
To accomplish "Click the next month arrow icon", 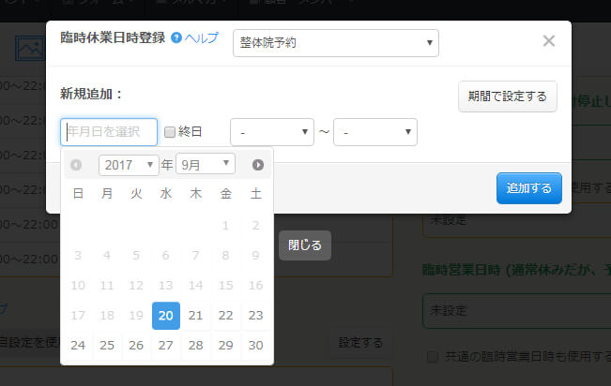I will 258,165.
